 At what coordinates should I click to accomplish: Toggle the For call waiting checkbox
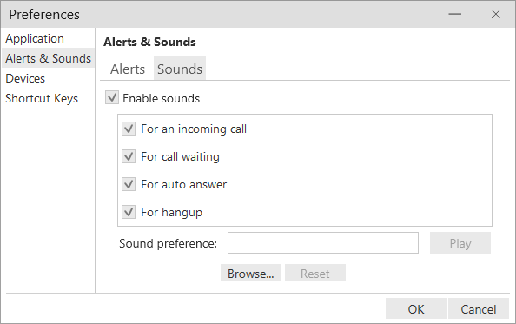tap(129, 156)
